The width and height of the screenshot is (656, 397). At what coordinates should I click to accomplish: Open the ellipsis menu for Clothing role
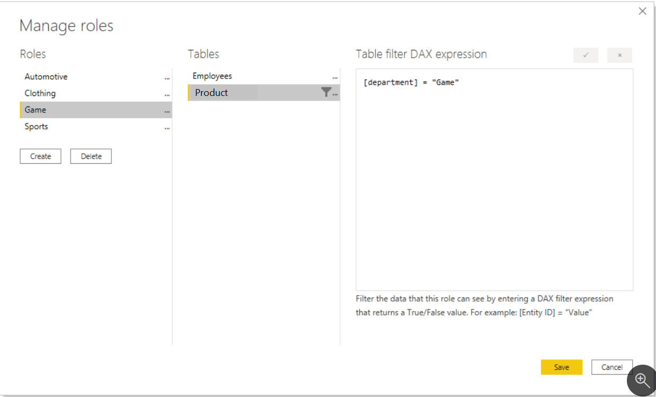(167, 94)
